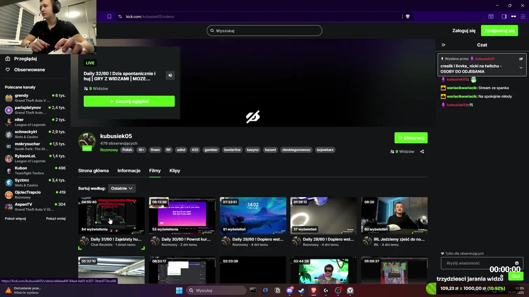Click the Rozmowy category link

(109, 150)
